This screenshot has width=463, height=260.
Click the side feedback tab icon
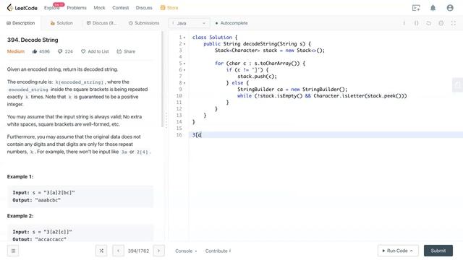pyautogui.click(x=458, y=85)
